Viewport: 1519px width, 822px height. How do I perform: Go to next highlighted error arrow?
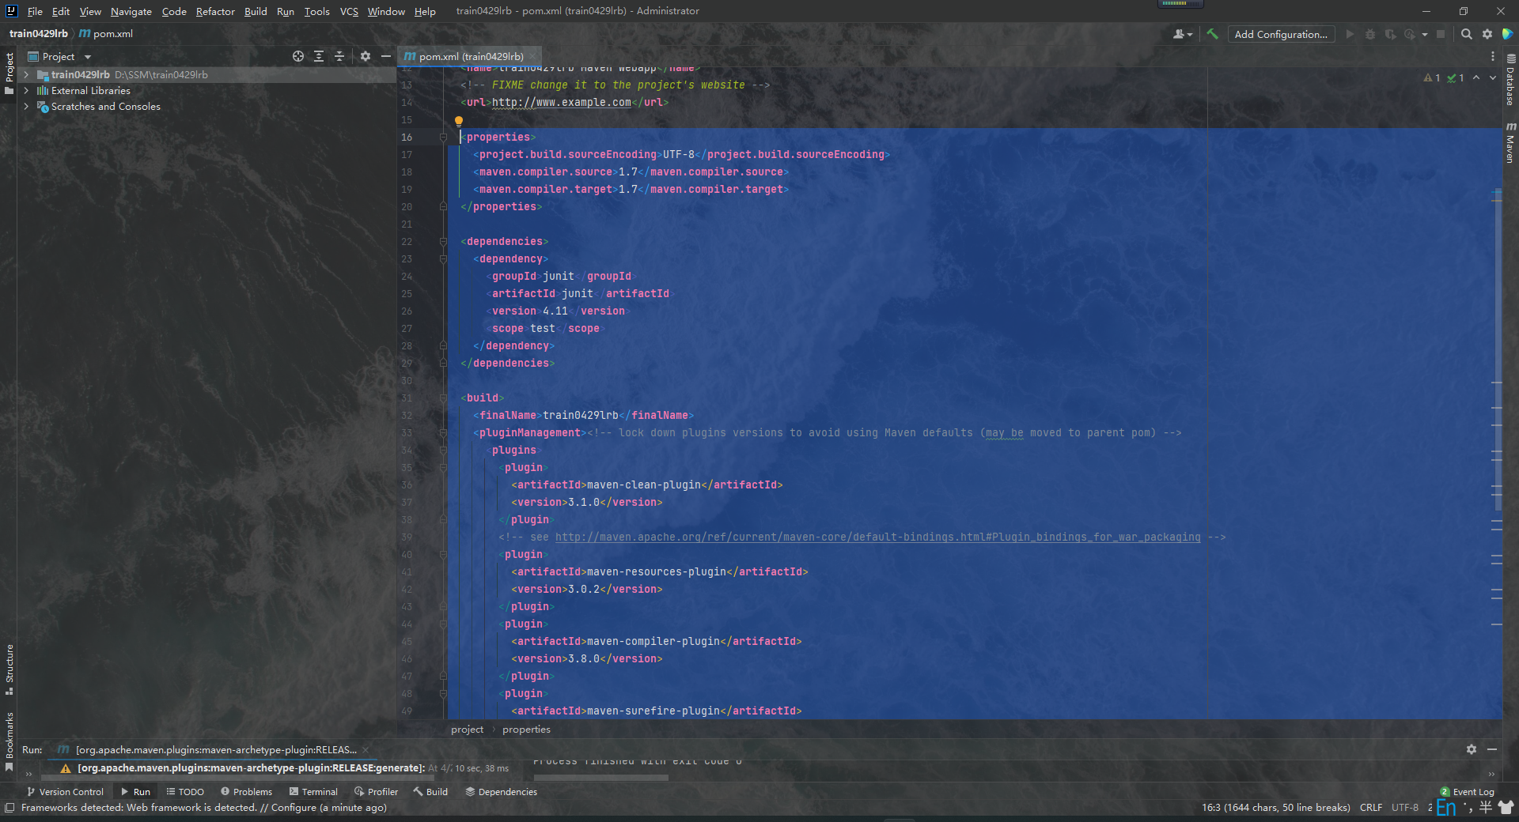click(x=1493, y=77)
